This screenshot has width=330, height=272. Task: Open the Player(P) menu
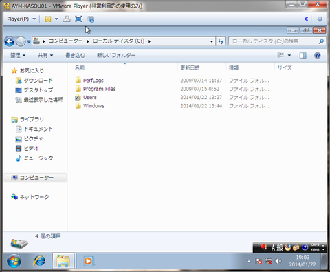coord(21,19)
